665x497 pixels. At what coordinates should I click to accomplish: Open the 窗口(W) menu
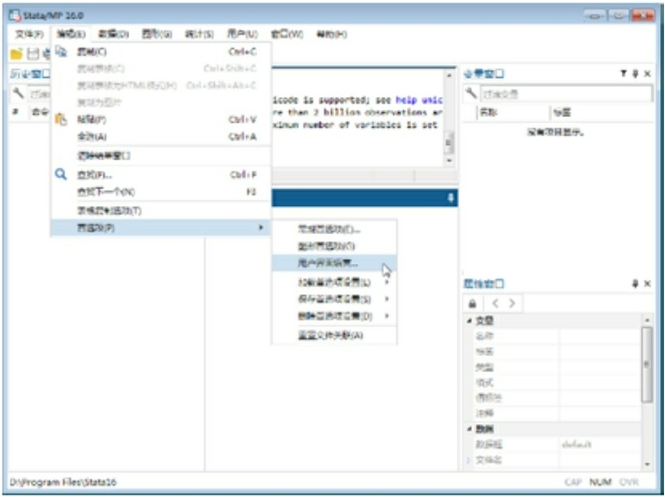(287, 35)
